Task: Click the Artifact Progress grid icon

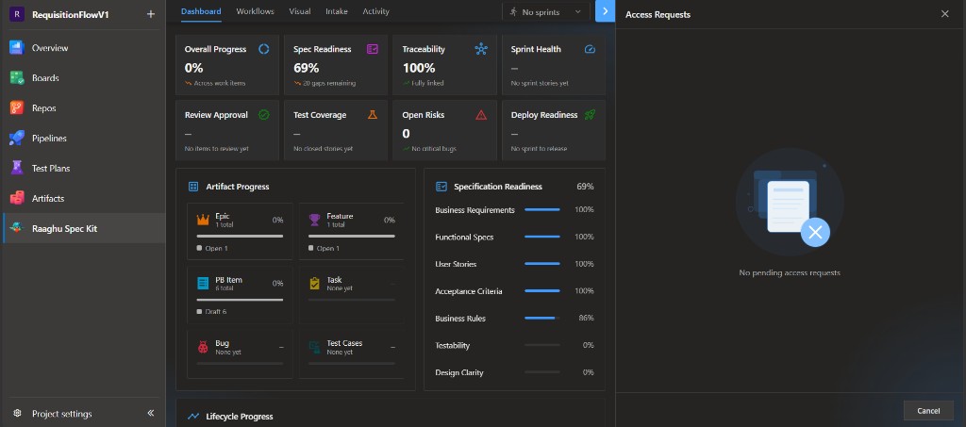Action: [193, 187]
